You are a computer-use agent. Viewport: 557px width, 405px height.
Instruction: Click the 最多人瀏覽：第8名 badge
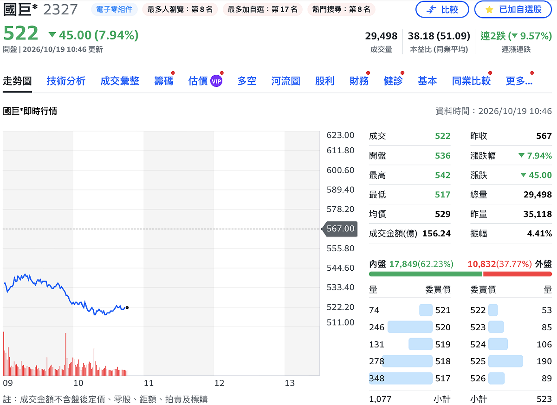(x=180, y=9)
